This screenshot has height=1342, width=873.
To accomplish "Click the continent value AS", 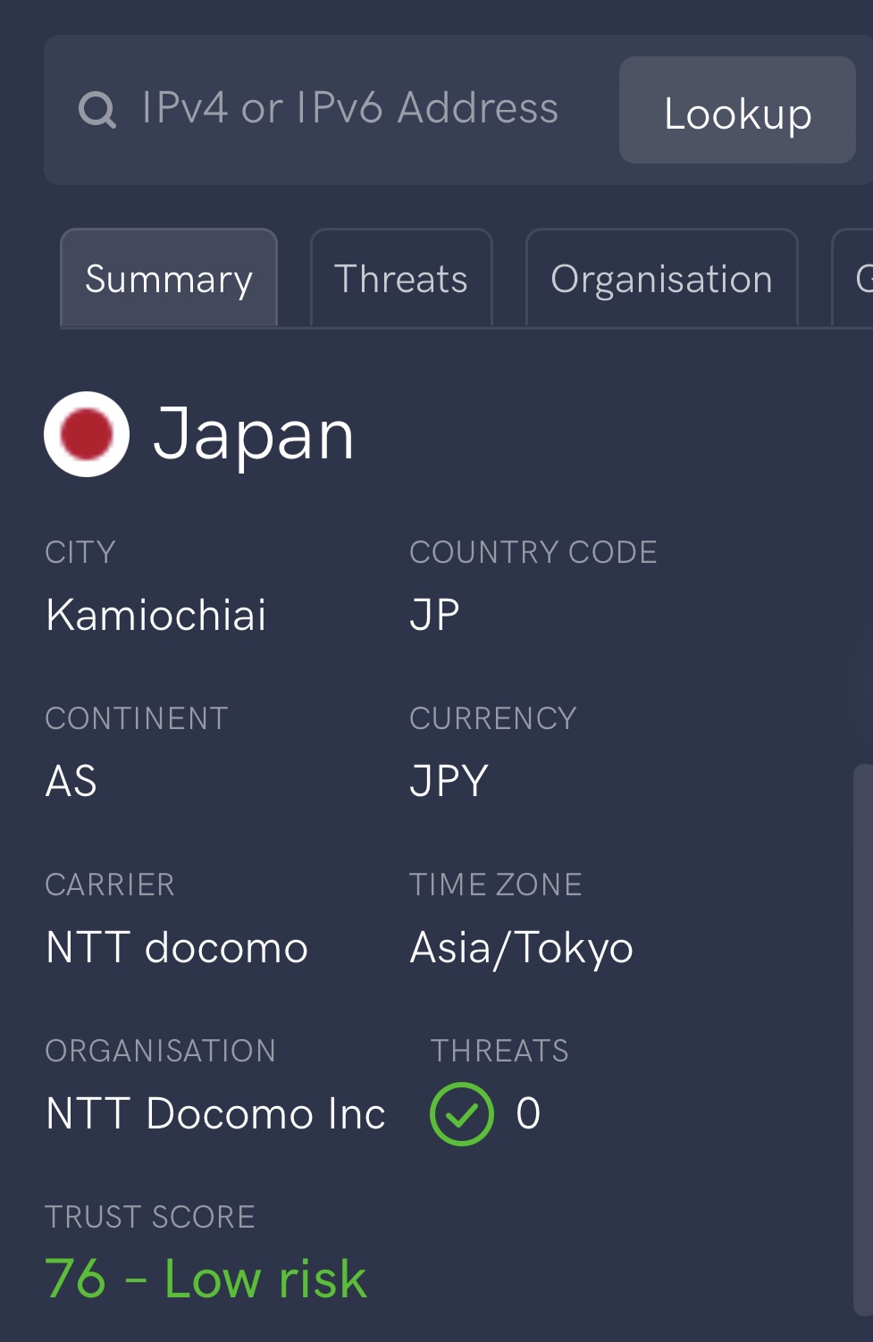I will (71, 781).
